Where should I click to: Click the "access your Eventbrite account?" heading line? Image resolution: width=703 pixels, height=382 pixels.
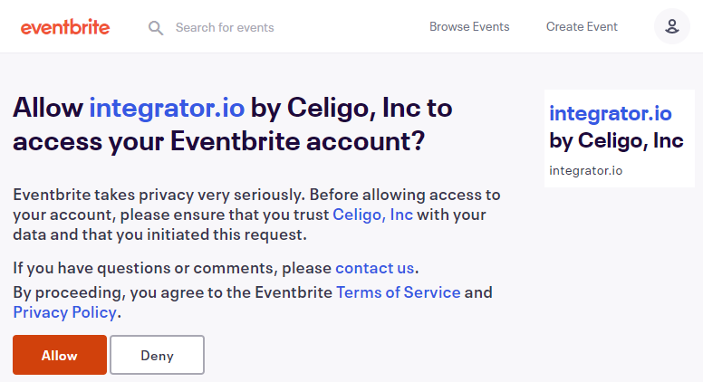pos(217,142)
